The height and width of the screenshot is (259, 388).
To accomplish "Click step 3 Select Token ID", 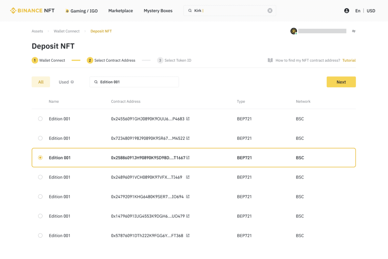I will coord(174,60).
